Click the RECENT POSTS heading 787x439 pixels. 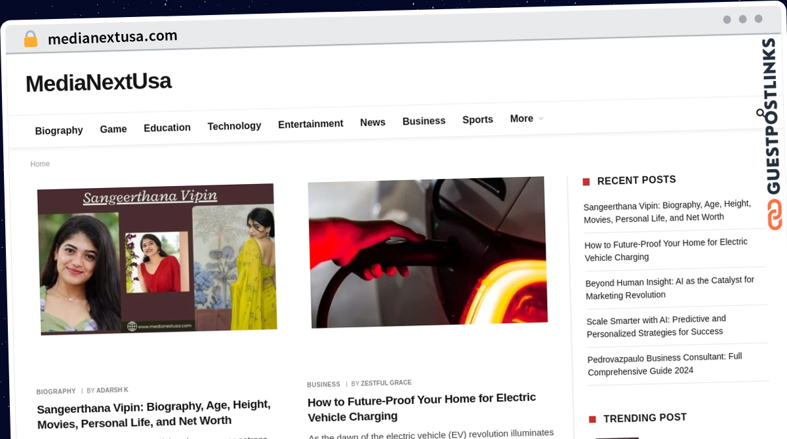click(636, 180)
